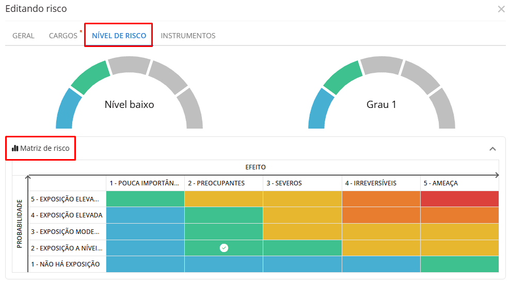The image size is (510, 282).
Task: Select the blue cell under Pouca Importância, row 1
Action: [145, 264]
